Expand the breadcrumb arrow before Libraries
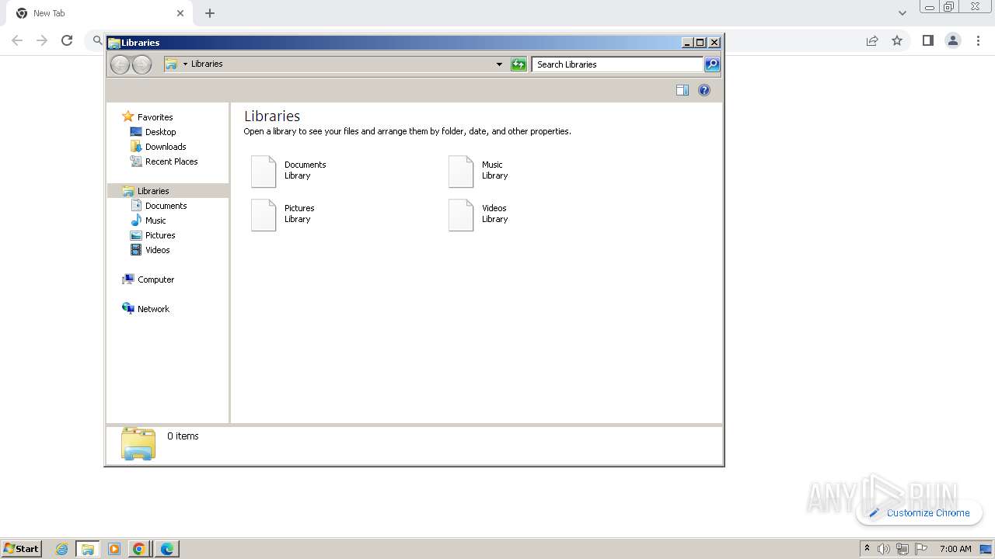The height and width of the screenshot is (559, 995). click(x=185, y=64)
